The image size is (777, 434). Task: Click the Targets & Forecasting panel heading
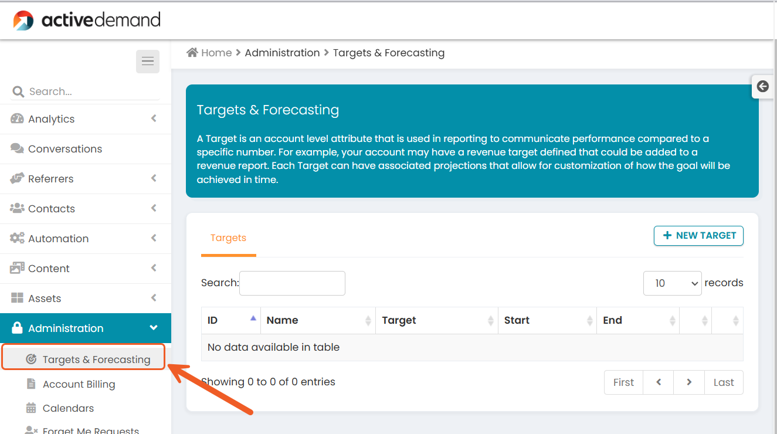click(x=268, y=110)
